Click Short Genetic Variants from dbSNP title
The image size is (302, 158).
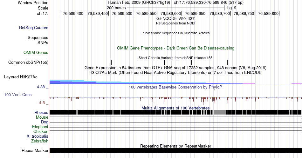click(175, 58)
